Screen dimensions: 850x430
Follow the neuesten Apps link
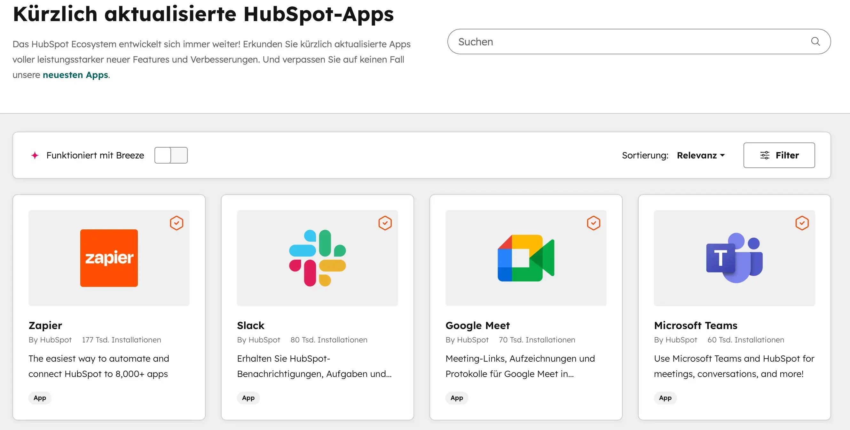75,75
